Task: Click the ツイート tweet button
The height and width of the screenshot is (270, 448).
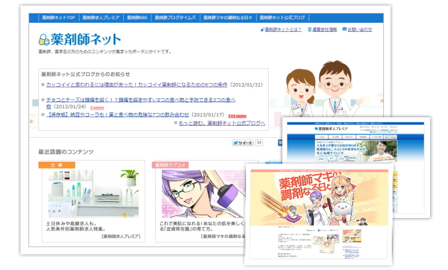Action: [242, 143]
